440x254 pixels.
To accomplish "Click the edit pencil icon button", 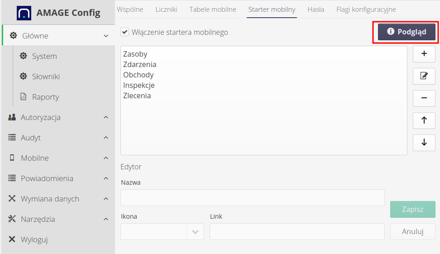I will point(424,76).
